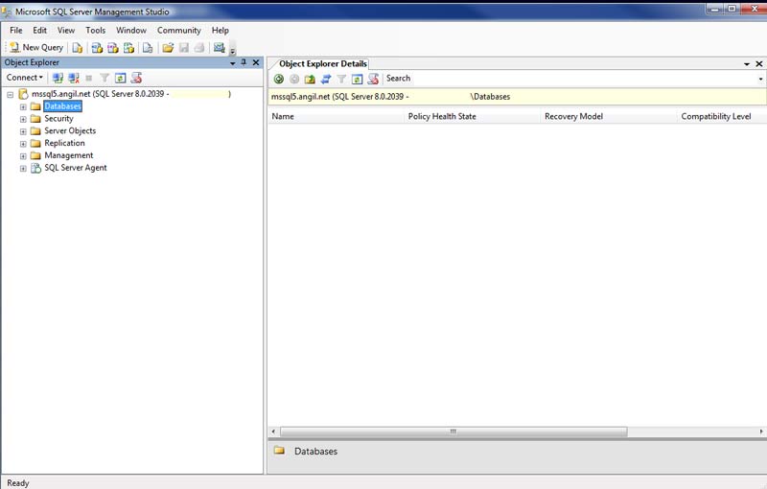The width and height of the screenshot is (767, 489).
Task: Open the Object Explorer Details tab list dropdown
Action: (747, 64)
